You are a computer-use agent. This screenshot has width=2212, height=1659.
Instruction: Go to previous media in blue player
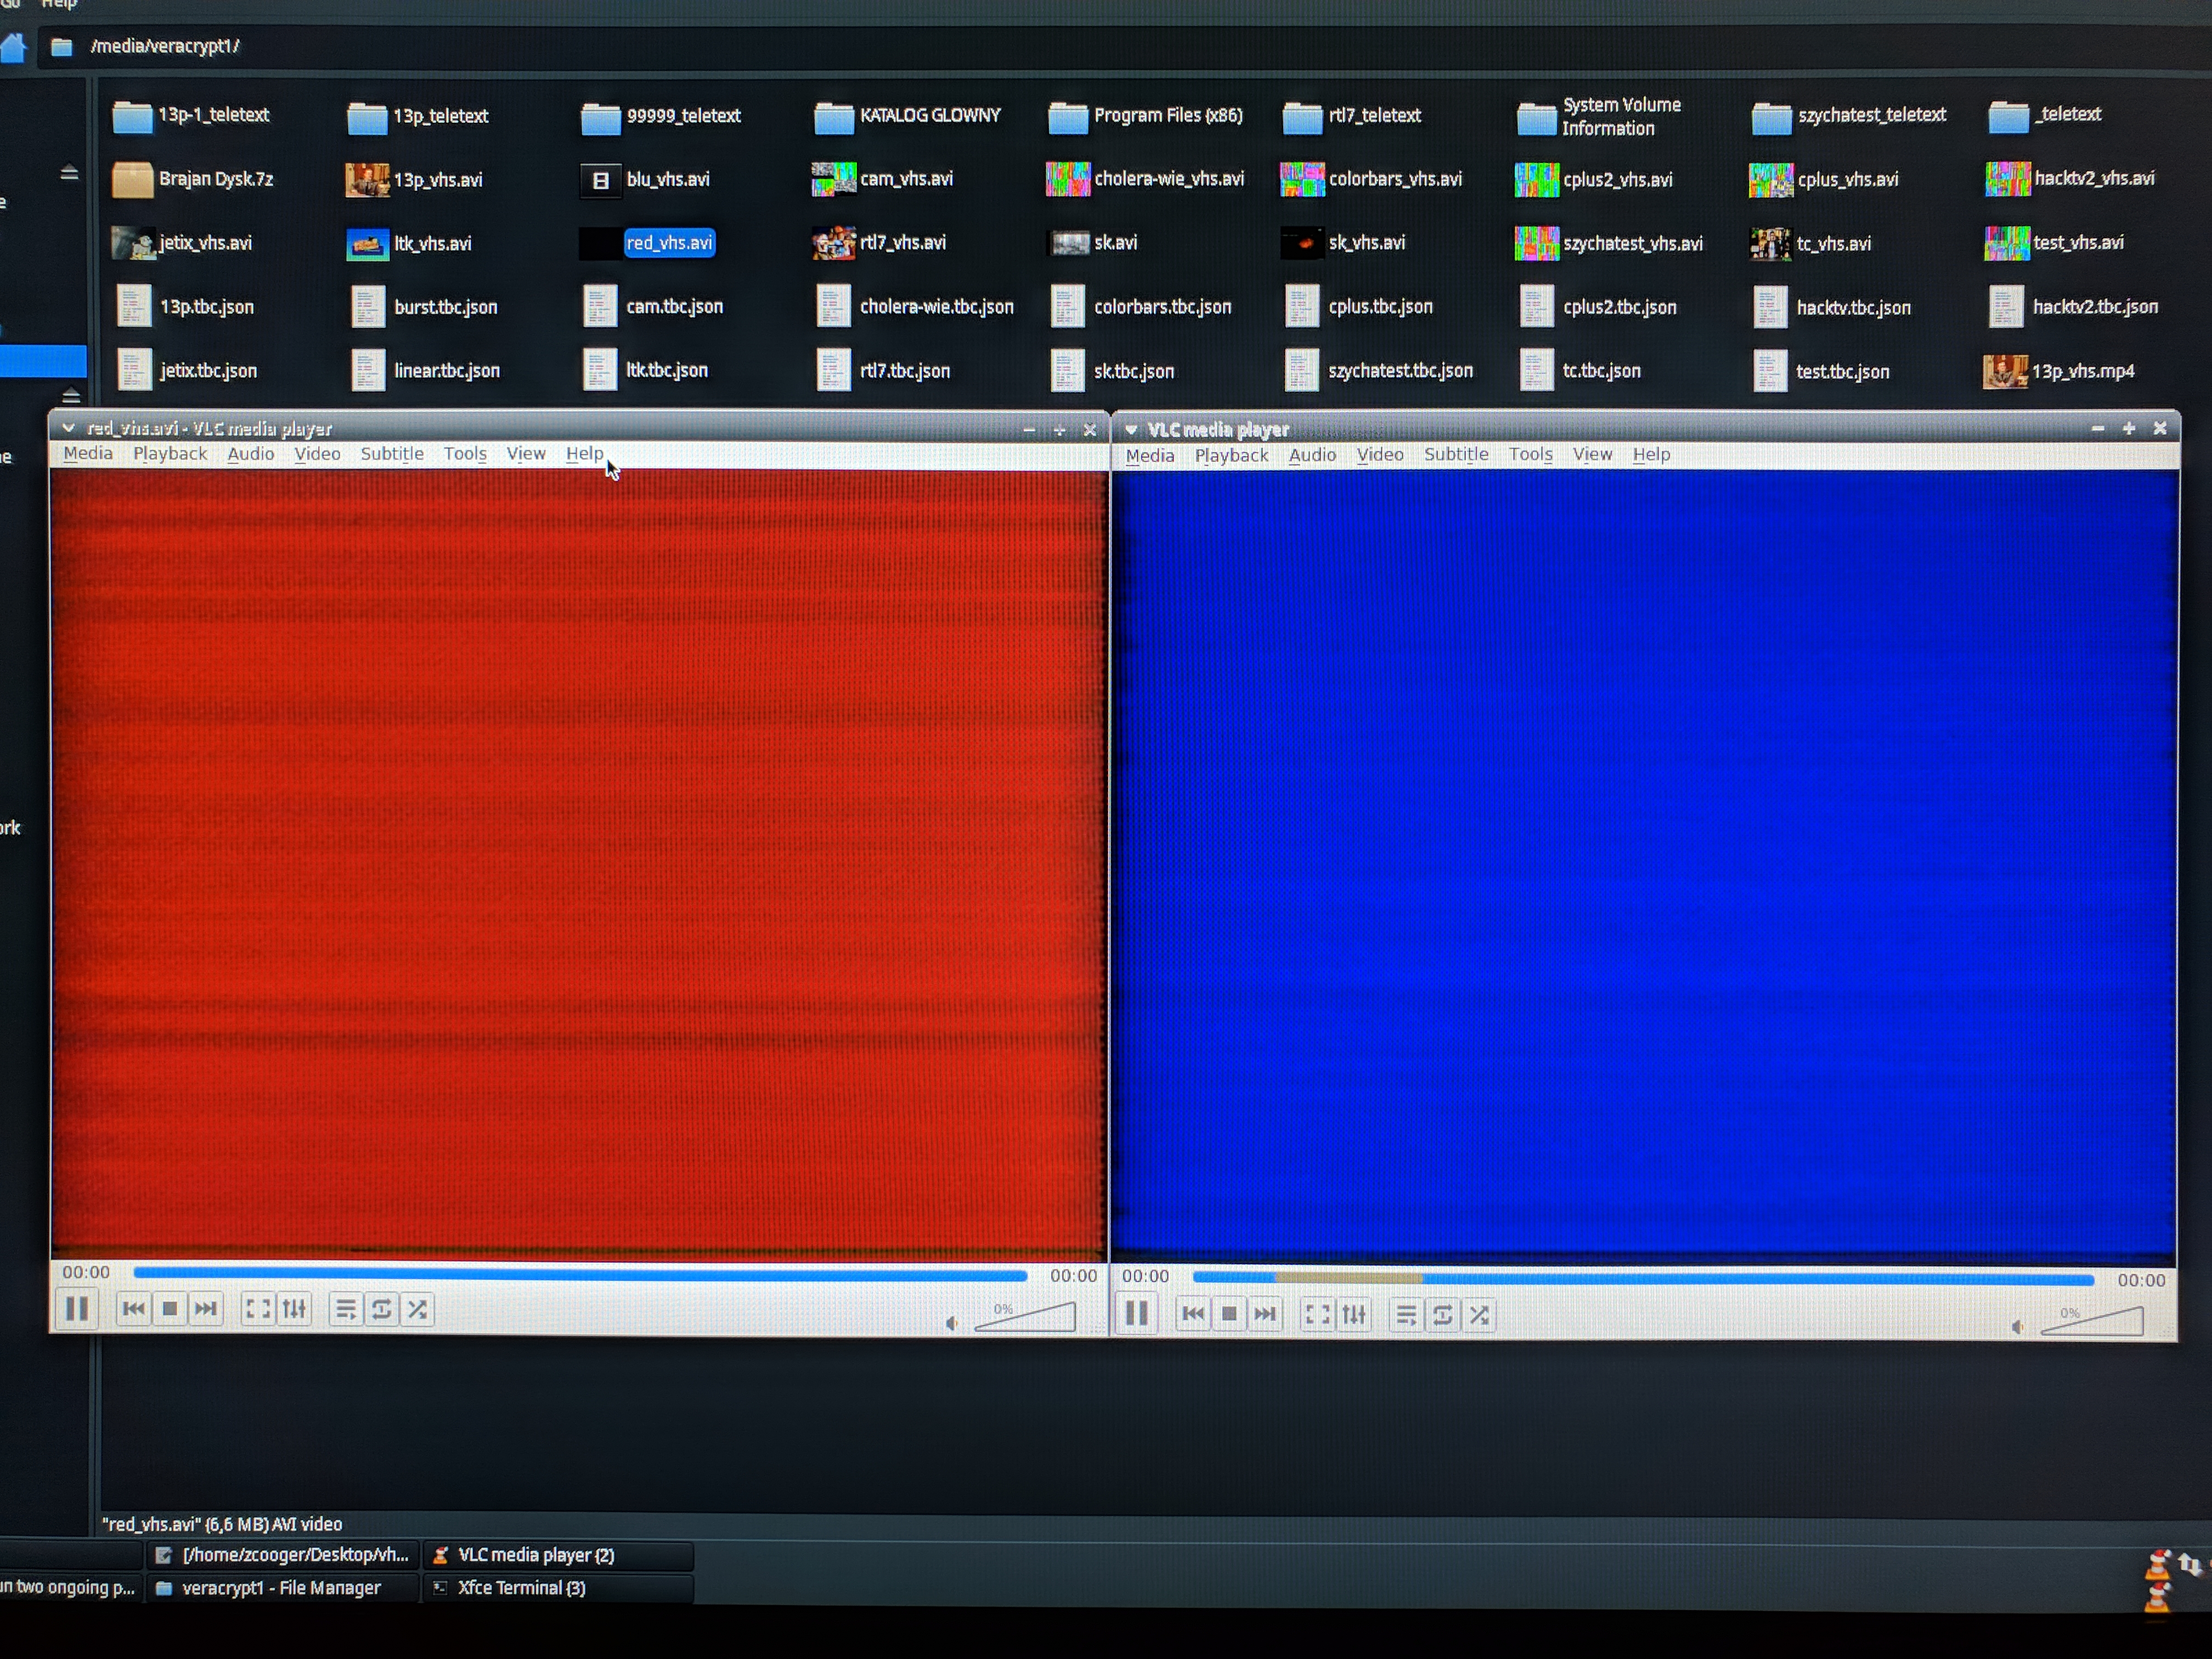(1192, 1314)
